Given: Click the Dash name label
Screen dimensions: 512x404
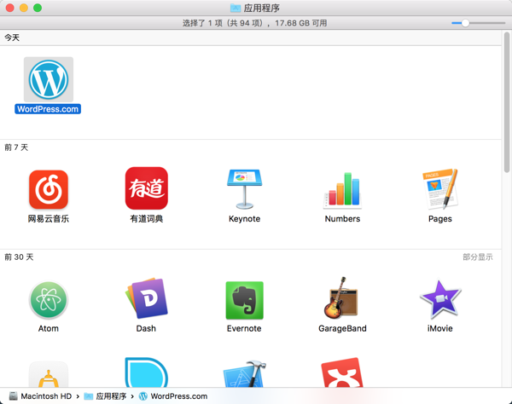Looking at the screenshot, I should (146, 328).
